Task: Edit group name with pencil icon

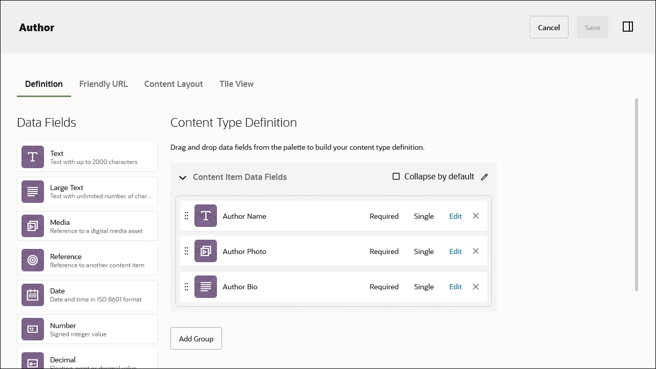Action: (485, 177)
